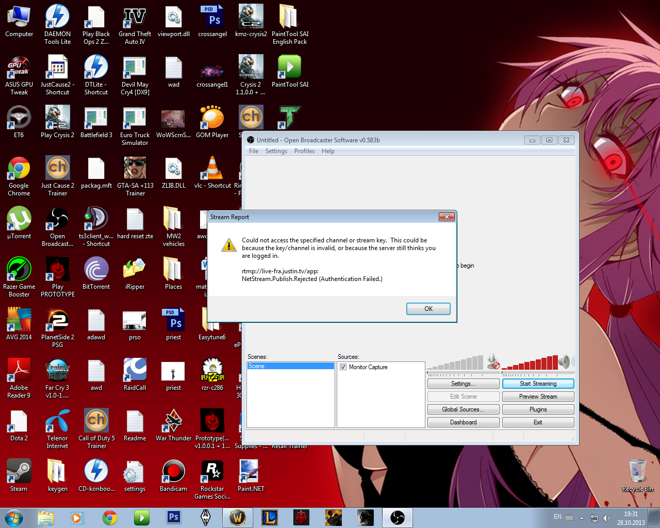
Task: Select ASUS GPU Tweak icon
Action: [19, 75]
